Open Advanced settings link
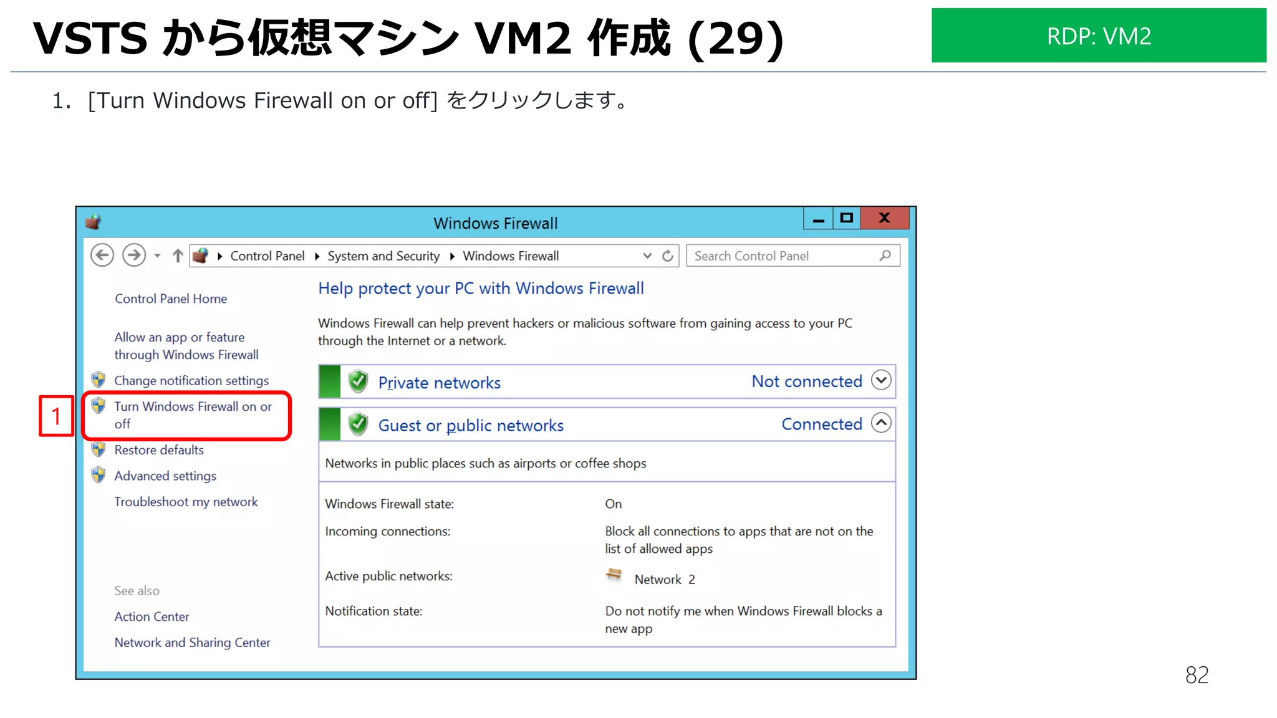 (x=165, y=476)
